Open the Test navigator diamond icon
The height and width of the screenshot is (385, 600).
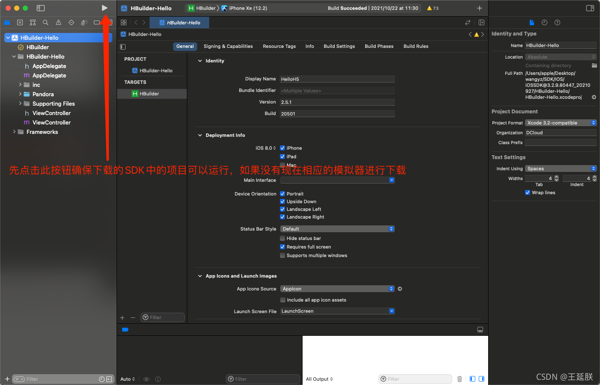[71, 22]
